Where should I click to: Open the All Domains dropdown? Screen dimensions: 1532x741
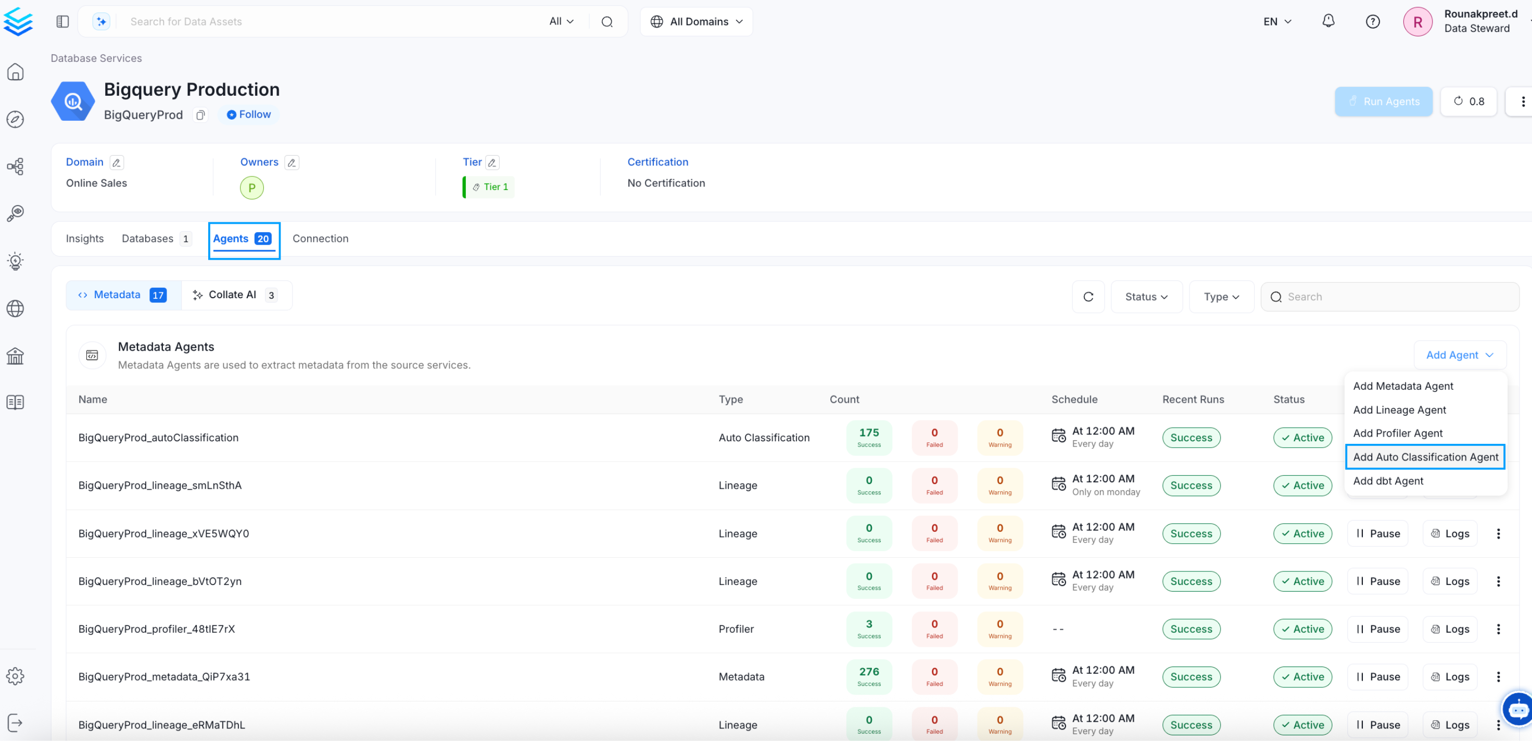[696, 21]
